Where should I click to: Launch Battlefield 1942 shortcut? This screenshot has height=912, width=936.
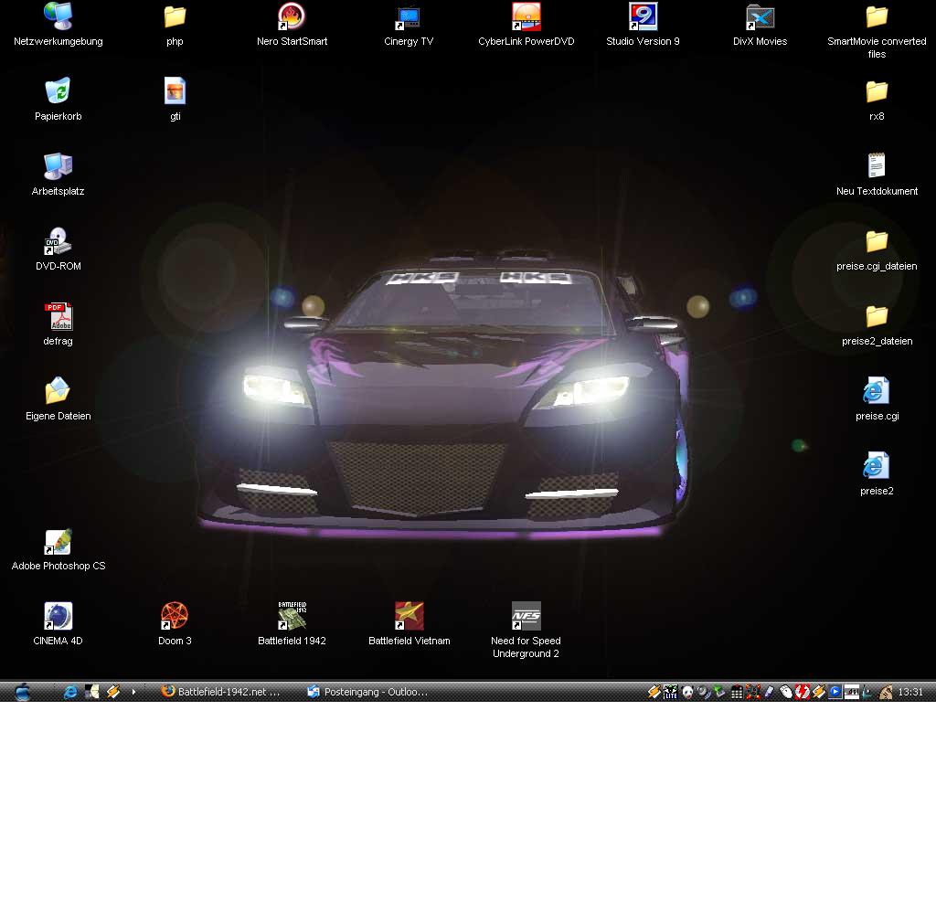pos(292,624)
